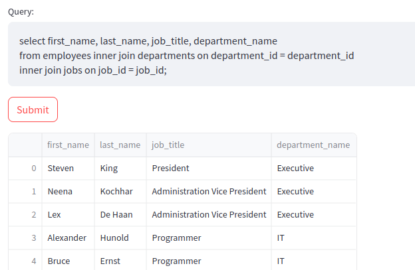The width and height of the screenshot is (415, 270).
Task: Click the Submit button
Action: [x=33, y=109]
